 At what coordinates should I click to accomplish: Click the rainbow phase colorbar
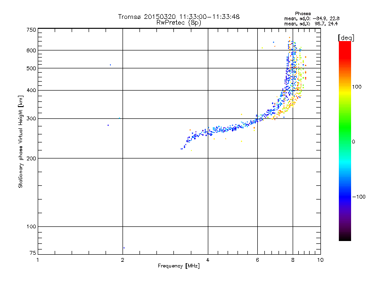point(345,141)
